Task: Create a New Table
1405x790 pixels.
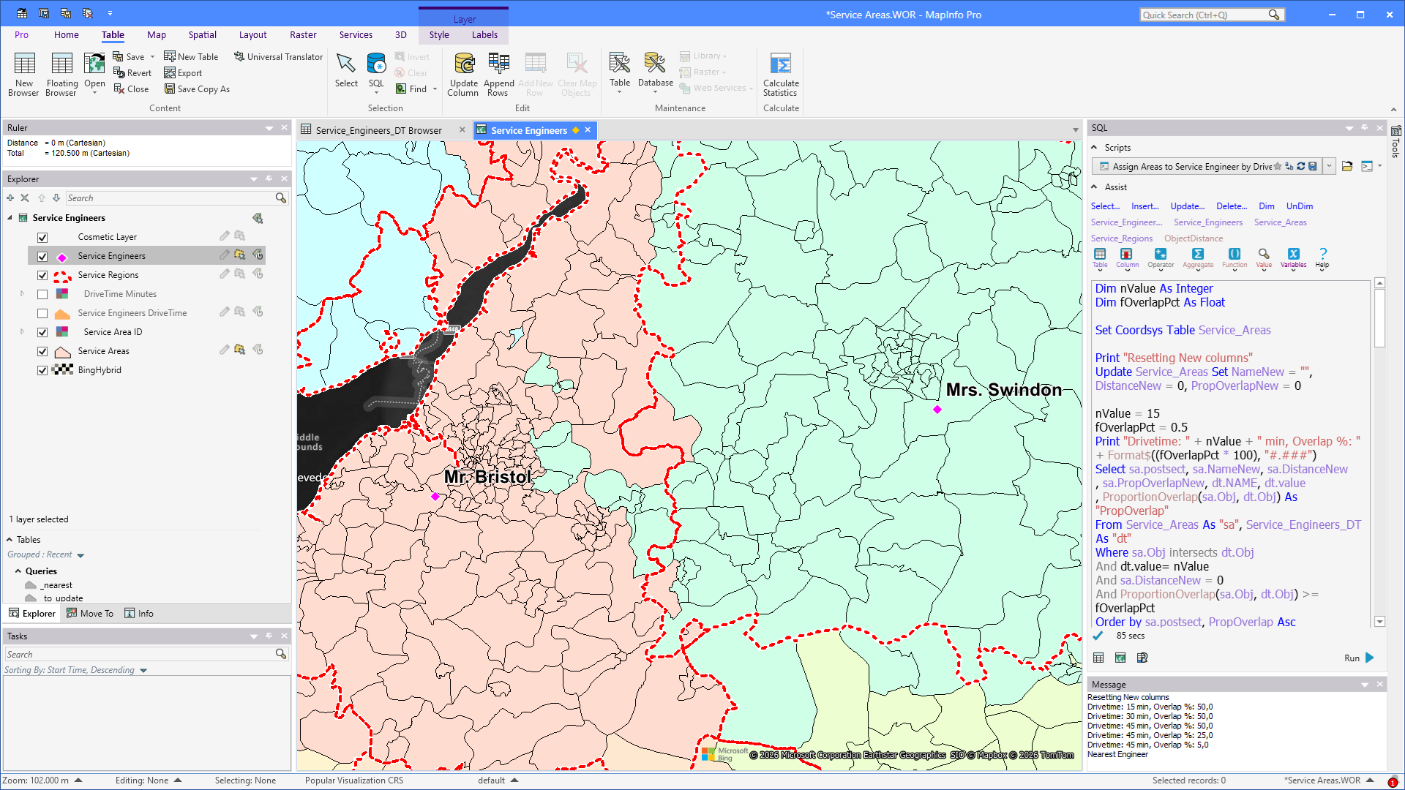Action: click(191, 57)
